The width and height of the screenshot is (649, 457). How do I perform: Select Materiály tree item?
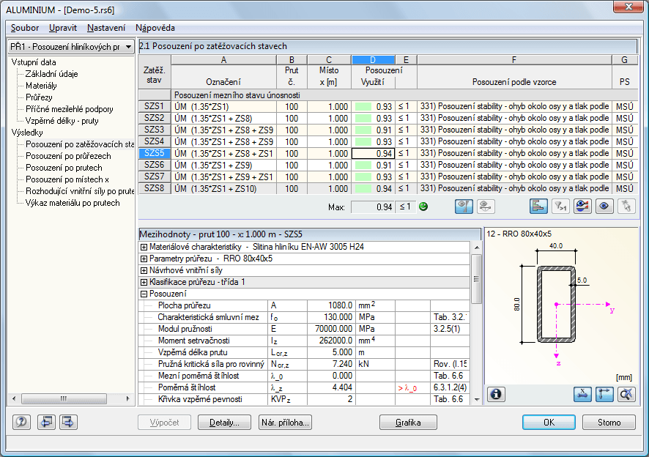click(x=41, y=86)
